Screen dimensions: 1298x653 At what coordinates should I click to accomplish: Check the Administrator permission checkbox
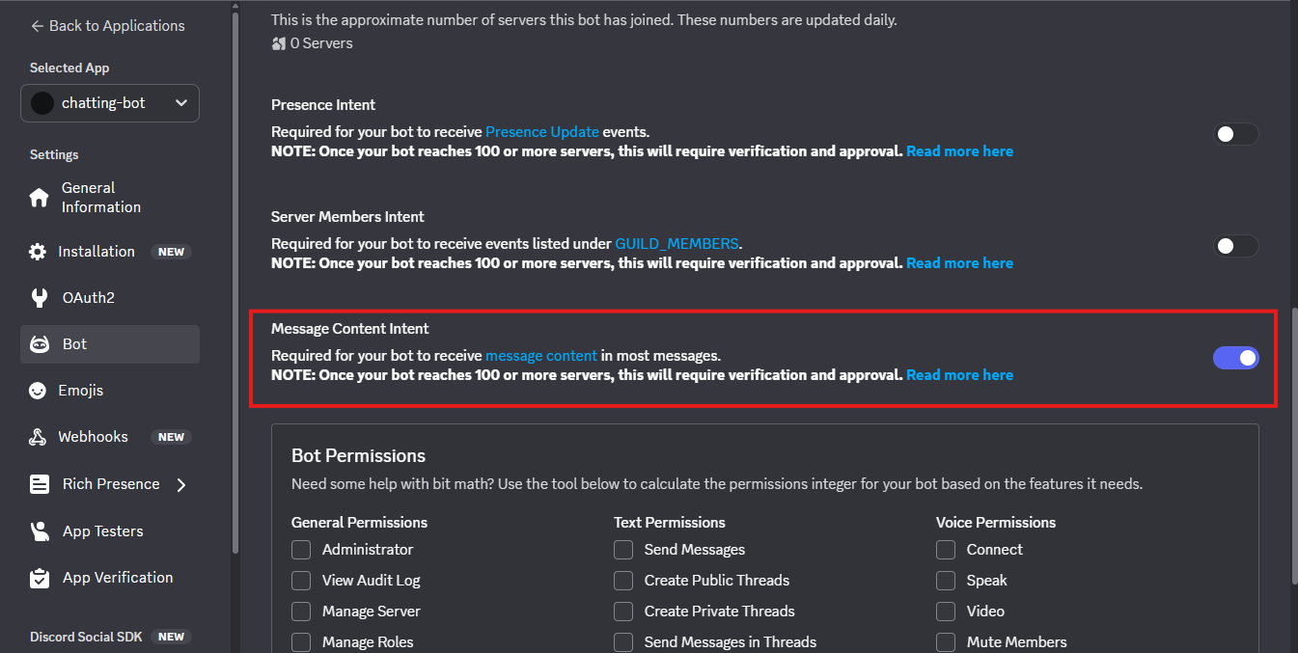point(301,550)
